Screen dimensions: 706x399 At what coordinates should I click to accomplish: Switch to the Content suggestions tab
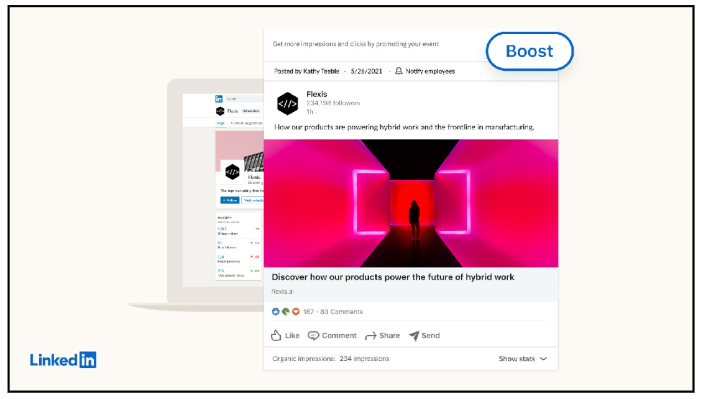tap(245, 123)
